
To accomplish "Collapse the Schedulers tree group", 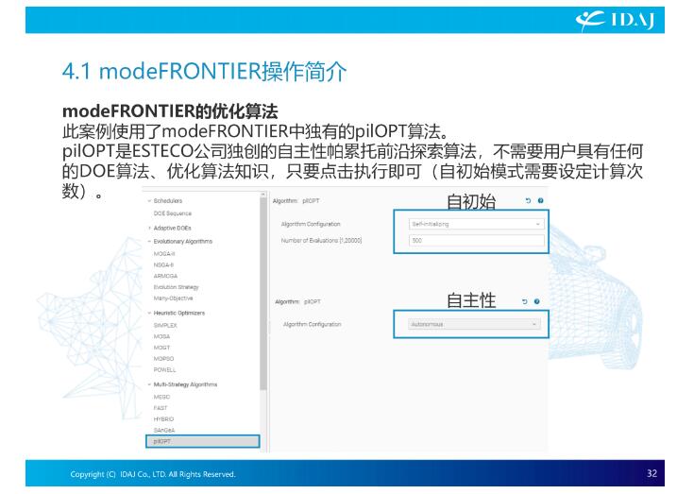I will [149, 201].
